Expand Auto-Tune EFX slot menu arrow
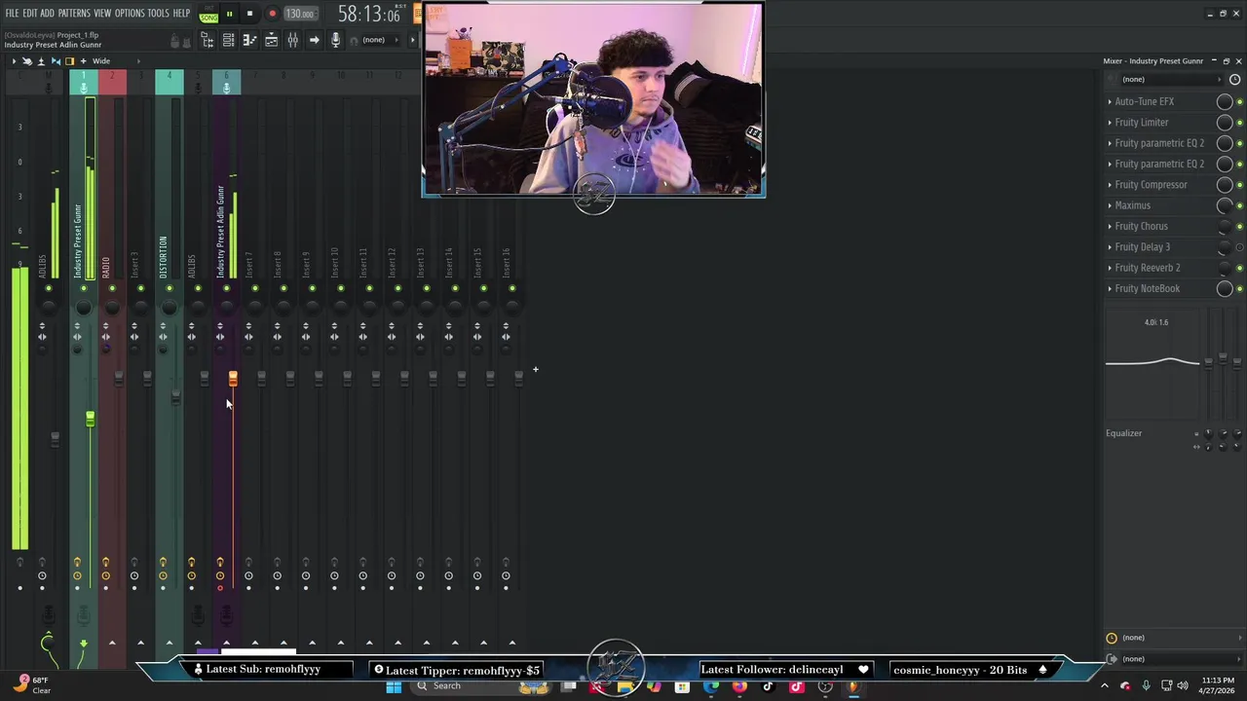 (1110, 101)
